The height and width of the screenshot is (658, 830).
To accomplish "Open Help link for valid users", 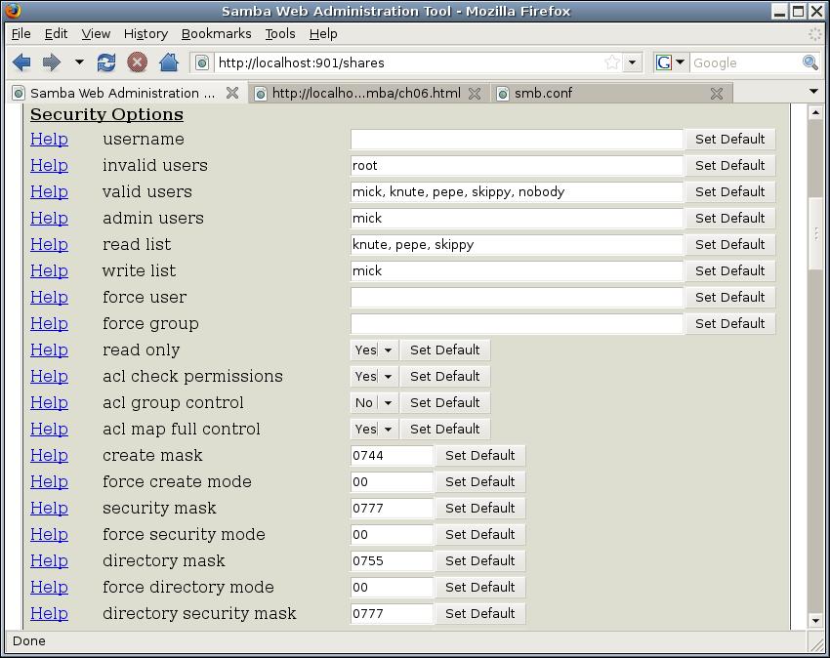I will pos(49,191).
